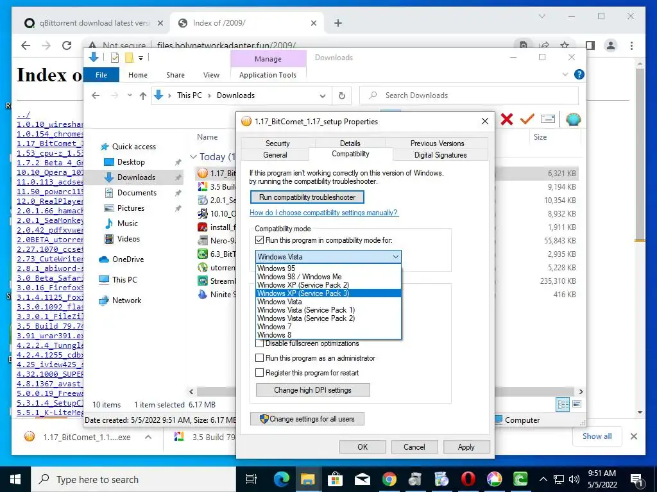
Task: Launch Microsoft Store from taskbar
Action: pyautogui.click(x=335, y=479)
